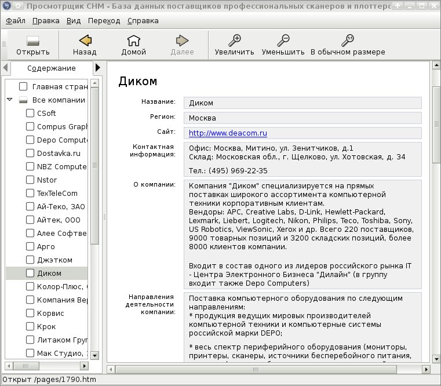The height and width of the screenshot is (386, 441).
Task: Click the Название field containing Диком
Action: (302, 103)
